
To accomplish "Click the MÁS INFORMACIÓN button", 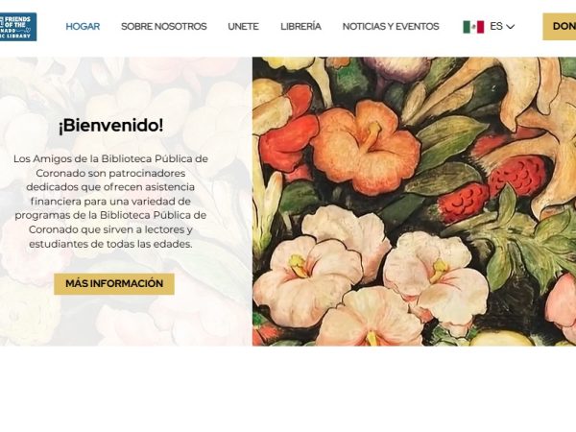I will tap(114, 283).
